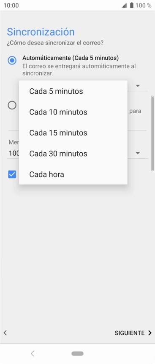Click the vertical scrollbar on right edge

152,134
